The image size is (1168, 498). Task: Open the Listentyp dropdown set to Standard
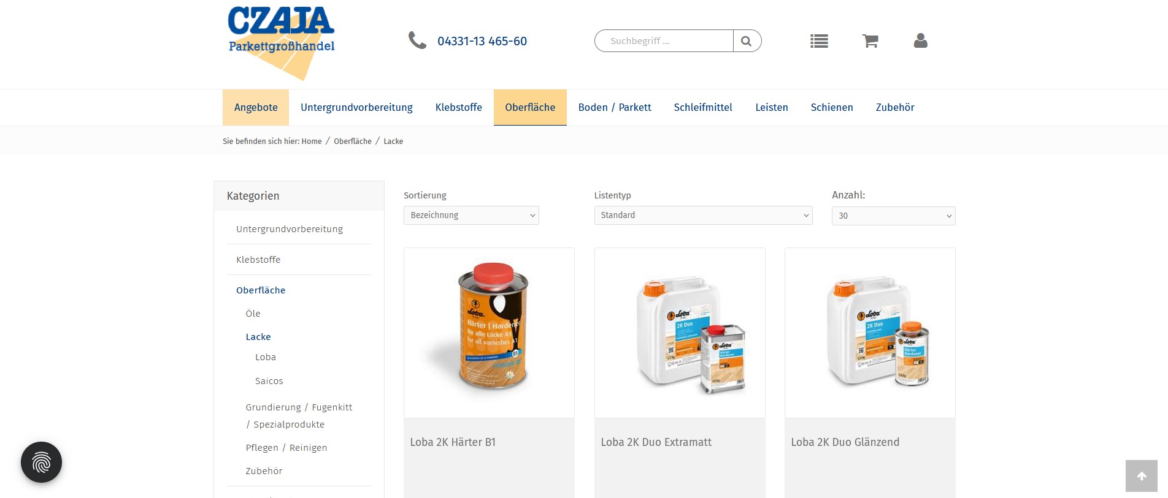(703, 215)
